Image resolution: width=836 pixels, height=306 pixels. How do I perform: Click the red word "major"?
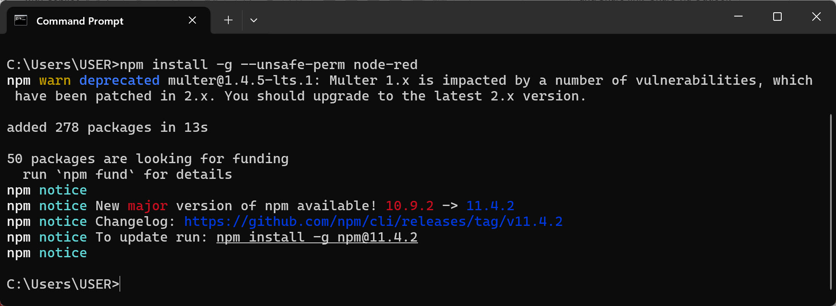pos(148,206)
